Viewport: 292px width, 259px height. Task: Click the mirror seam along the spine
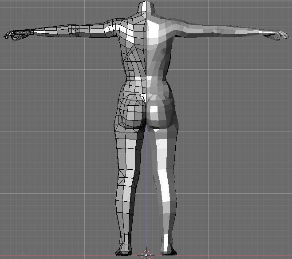(146, 58)
